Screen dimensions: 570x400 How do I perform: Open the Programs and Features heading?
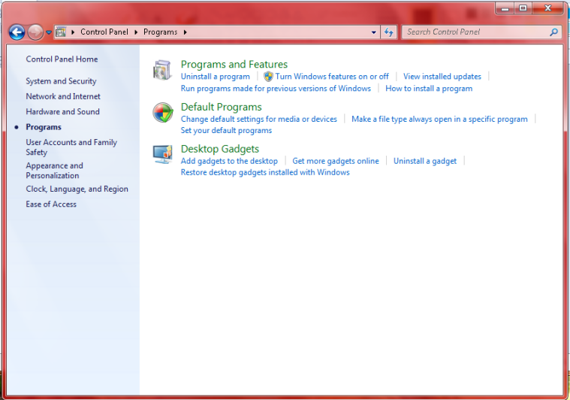click(x=234, y=65)
